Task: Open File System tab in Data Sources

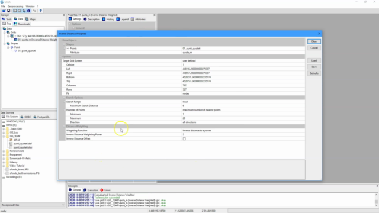Action: click(10, 117)
